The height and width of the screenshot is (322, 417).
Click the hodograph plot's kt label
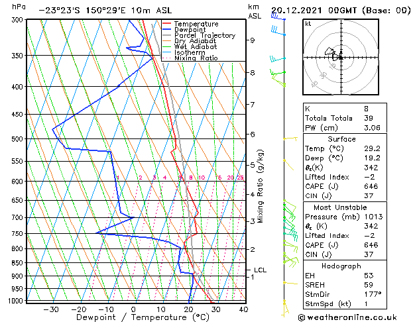(308, 24)
